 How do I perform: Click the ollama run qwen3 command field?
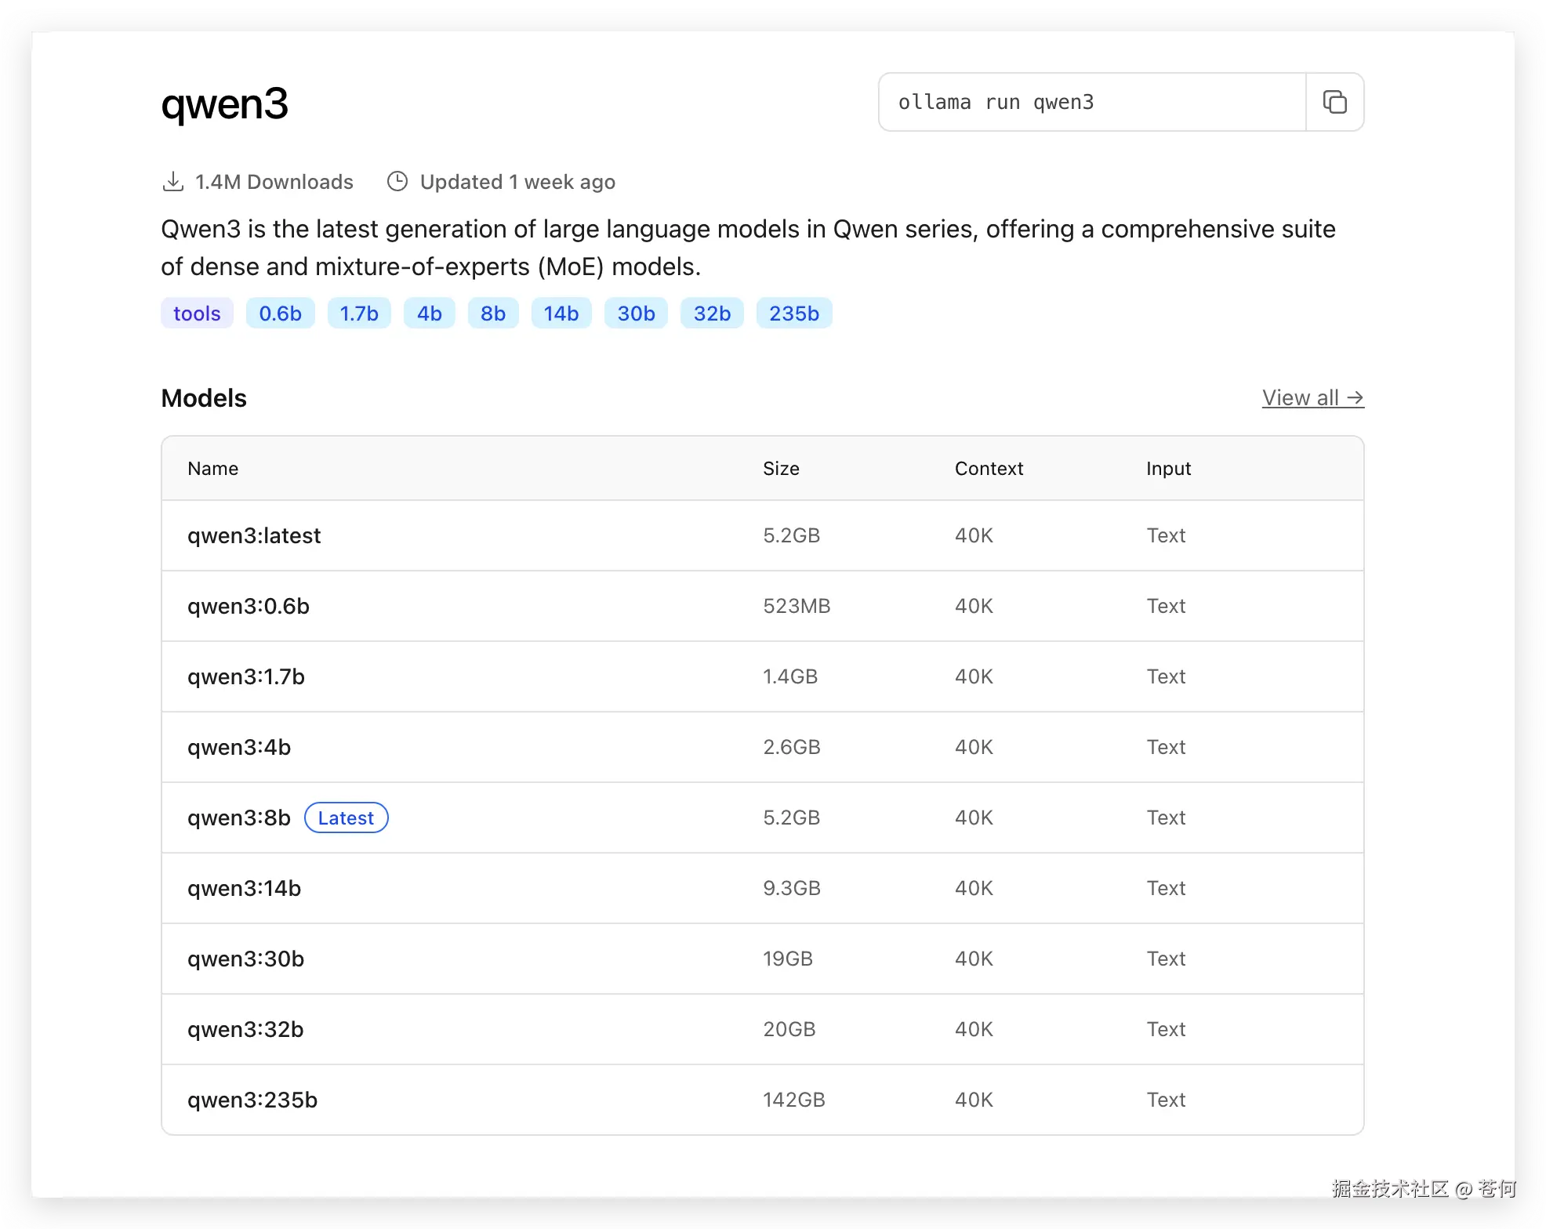point(1091,102)
